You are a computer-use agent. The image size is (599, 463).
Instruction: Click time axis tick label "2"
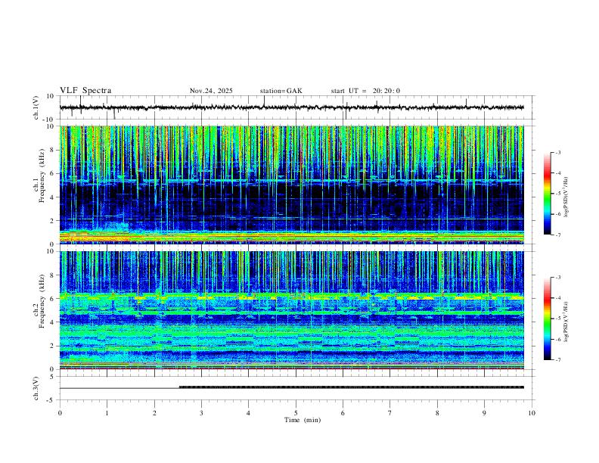pyautogui.click(x=154, y=413)
